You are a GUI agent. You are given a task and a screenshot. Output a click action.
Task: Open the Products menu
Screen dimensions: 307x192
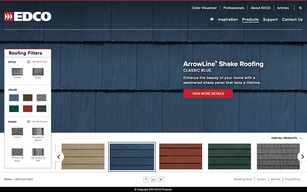pos(251,19)
